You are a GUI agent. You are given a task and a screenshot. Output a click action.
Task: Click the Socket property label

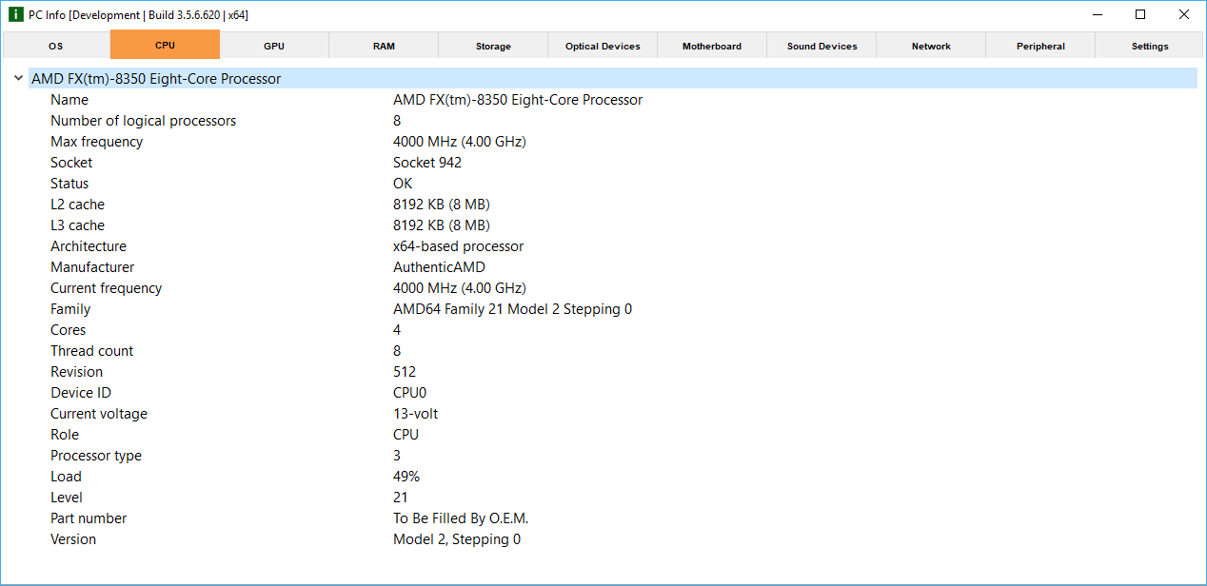pyautogui.click(x=71, y=163)
